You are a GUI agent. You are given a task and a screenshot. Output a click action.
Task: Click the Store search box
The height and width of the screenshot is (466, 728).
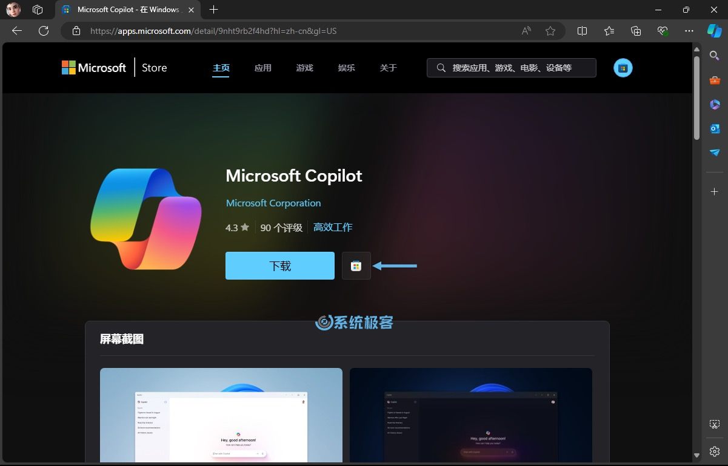click(x=512, y=68)
